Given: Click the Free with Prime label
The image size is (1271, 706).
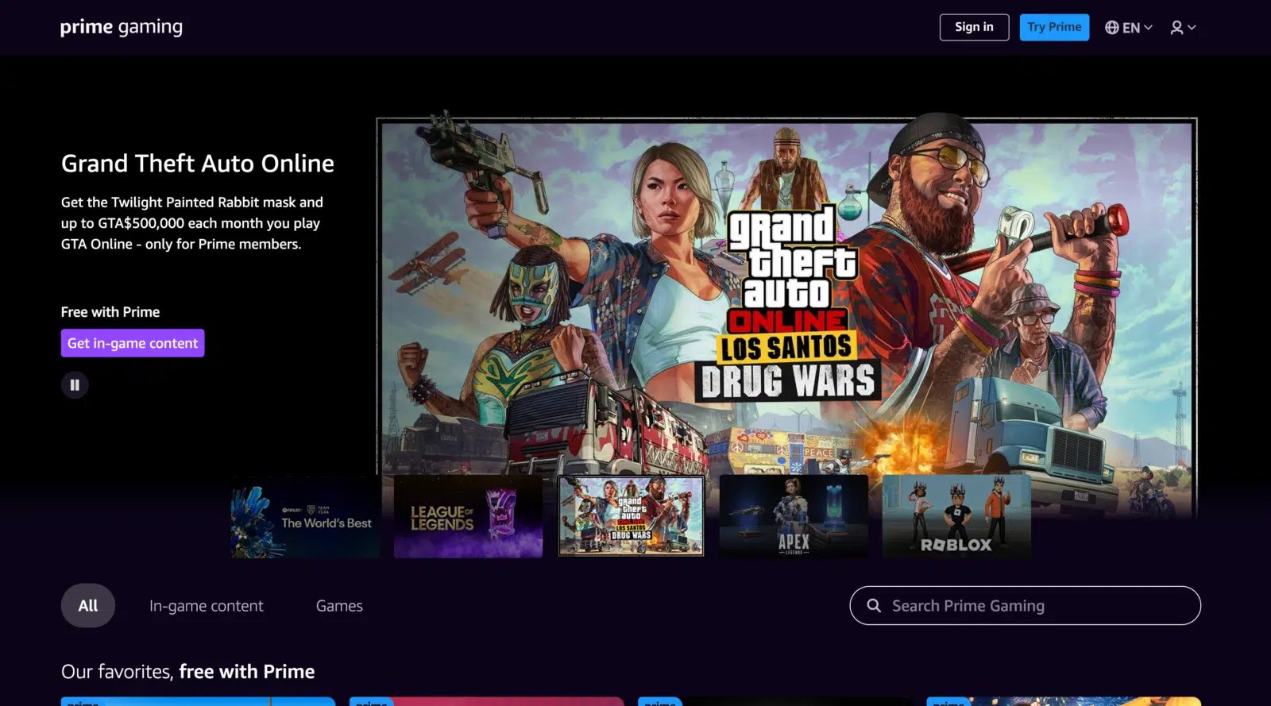Looking at the screenshot, I should coord(110,312).
